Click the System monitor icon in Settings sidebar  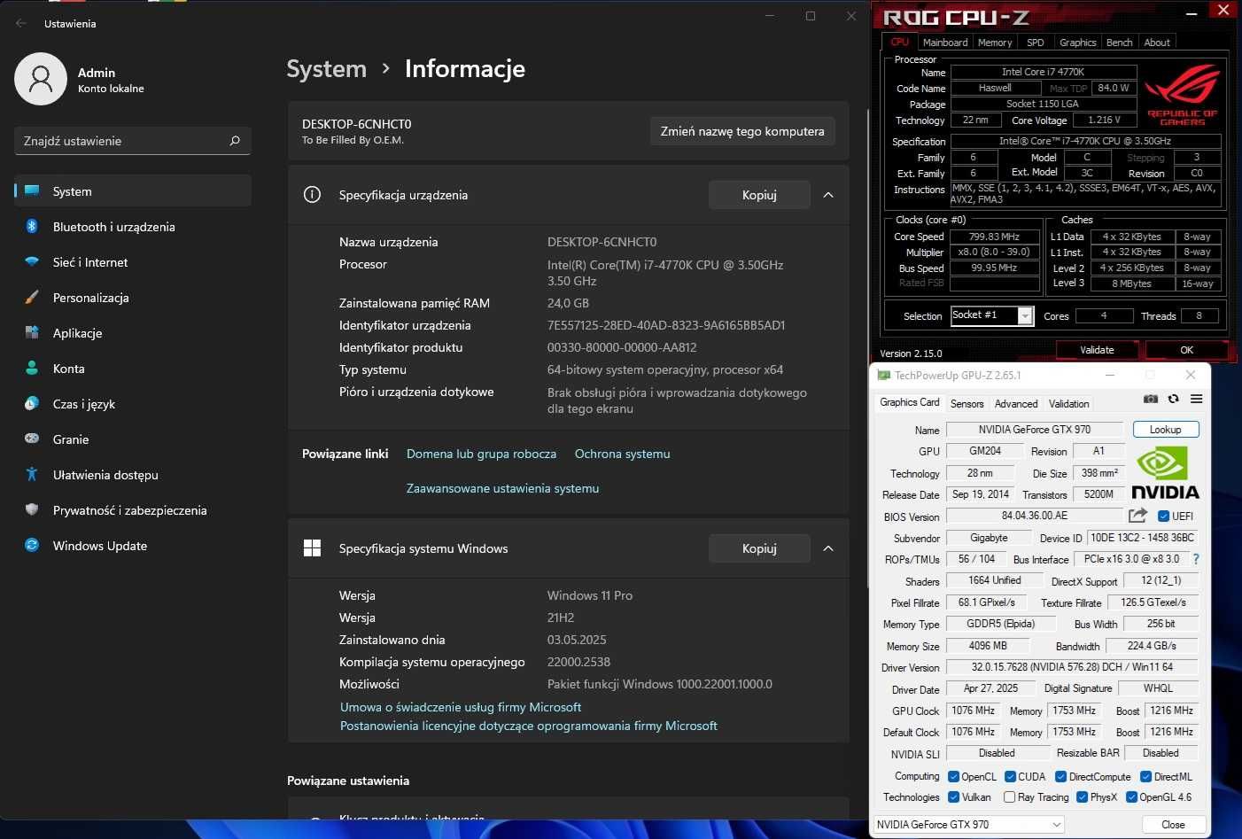tap(32, 190)
